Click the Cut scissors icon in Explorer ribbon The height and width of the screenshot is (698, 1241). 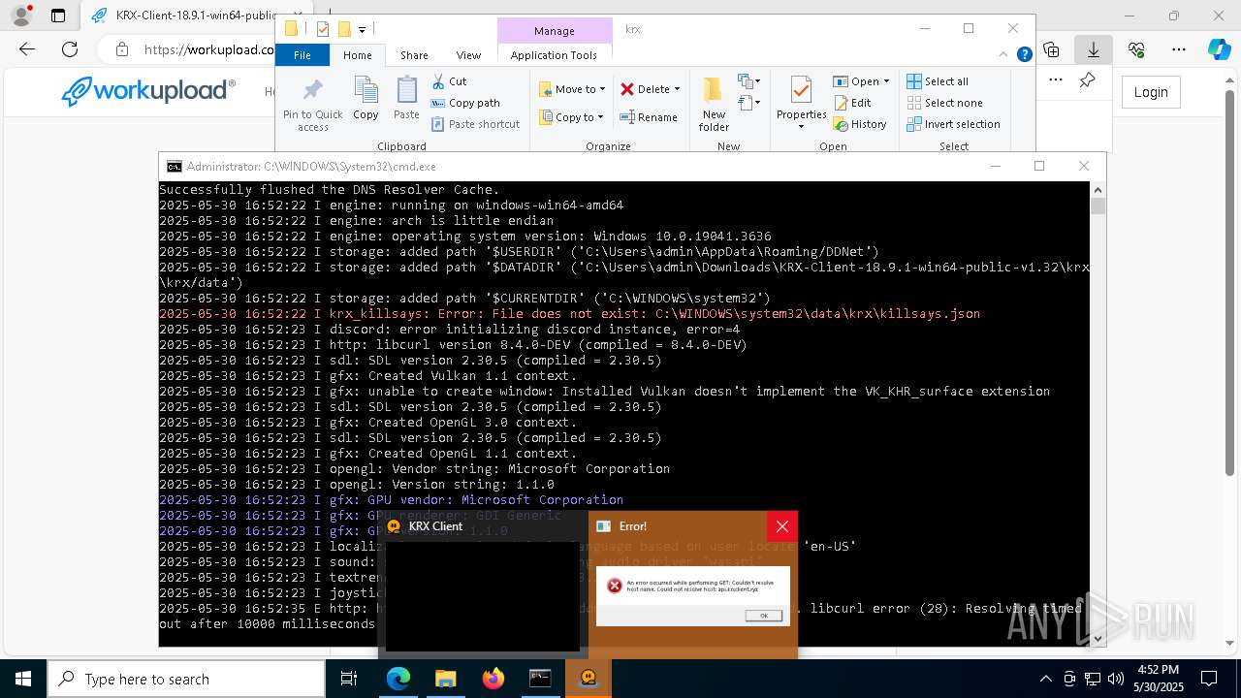tap(438, 81)
